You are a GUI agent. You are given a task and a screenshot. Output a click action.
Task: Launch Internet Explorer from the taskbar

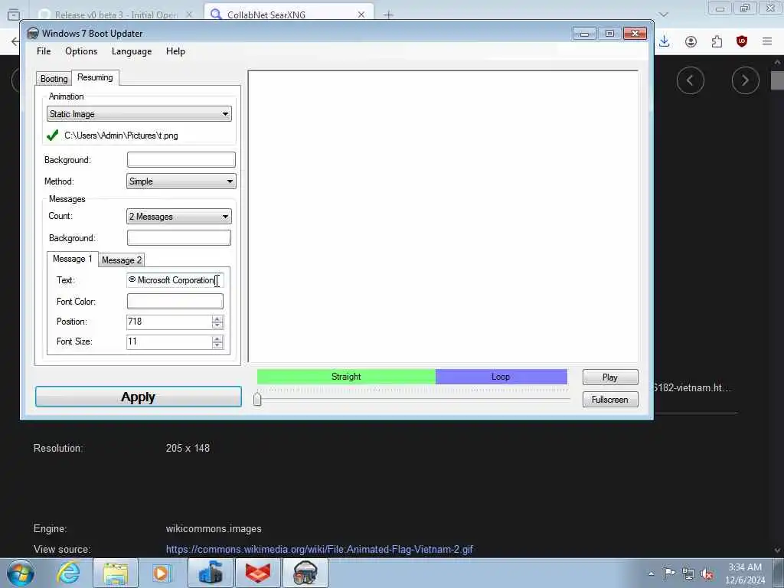(68, 573)
